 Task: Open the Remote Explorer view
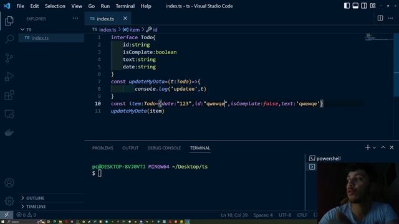click(9, 114)
